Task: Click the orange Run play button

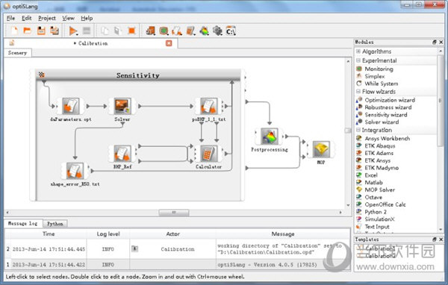Action: 73,31
